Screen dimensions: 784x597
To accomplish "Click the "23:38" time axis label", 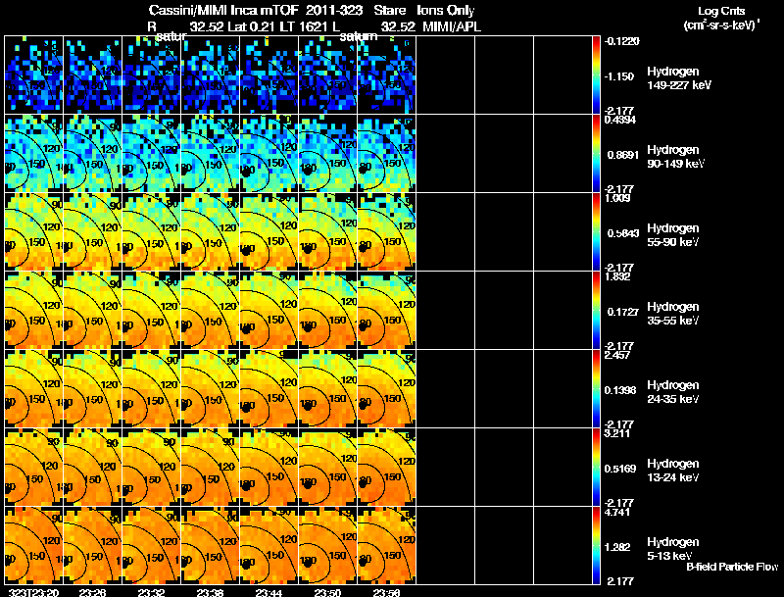I will pos(210,593).
